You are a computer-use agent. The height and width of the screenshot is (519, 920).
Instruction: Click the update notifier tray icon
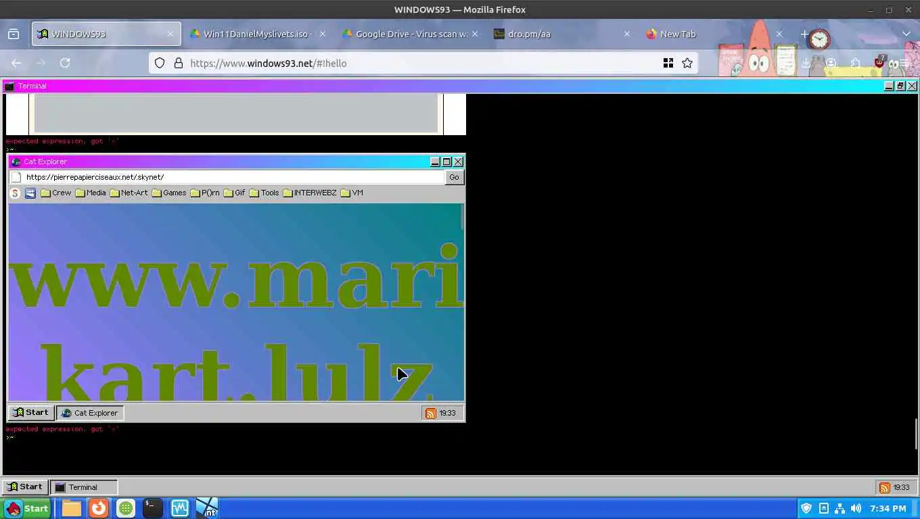[x=823, y=508]
